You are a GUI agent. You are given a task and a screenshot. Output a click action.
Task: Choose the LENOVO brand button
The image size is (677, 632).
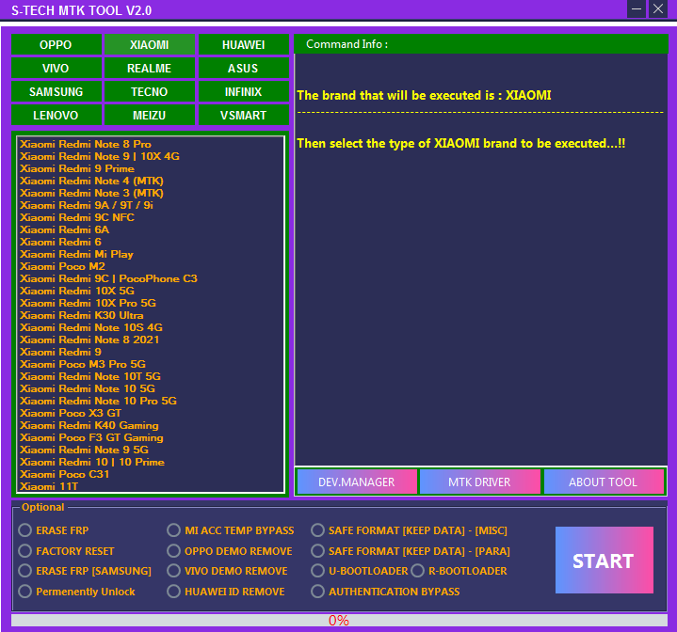click(x=56, y=115)
